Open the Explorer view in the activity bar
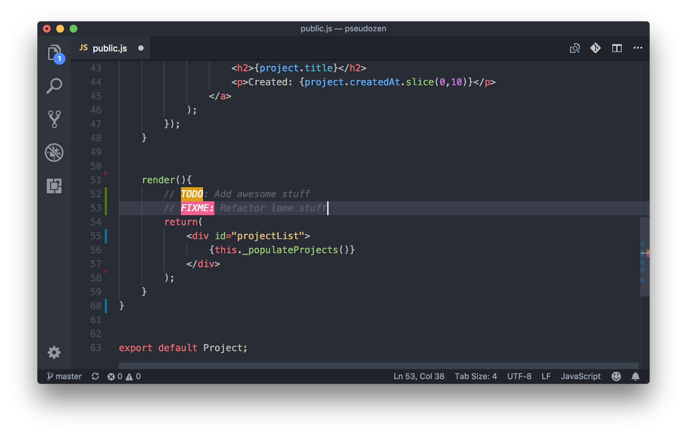The height and width of the screenshot is (437, 687). tap(54, 52)
